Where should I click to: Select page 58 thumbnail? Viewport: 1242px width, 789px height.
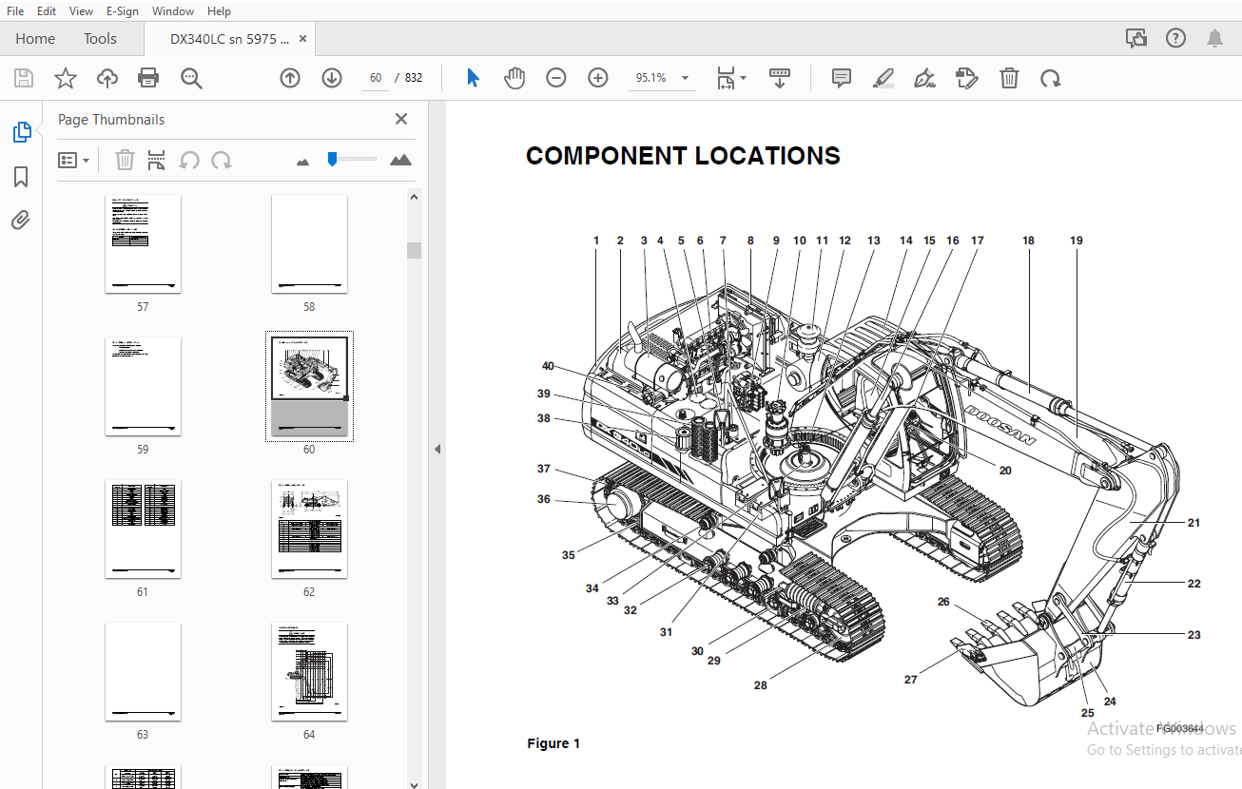pos(309,244)
